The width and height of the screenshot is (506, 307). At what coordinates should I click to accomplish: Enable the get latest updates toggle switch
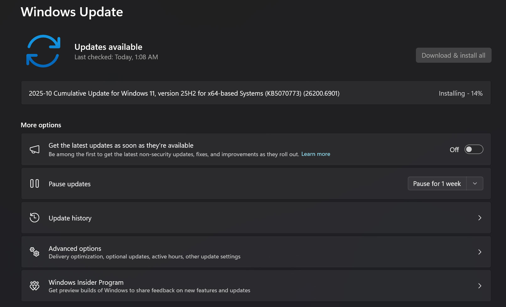click(473, 150)
